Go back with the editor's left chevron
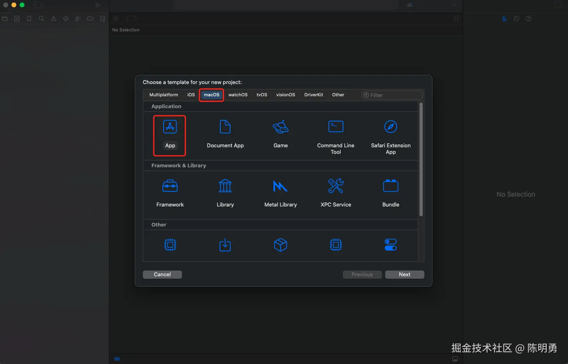This screenshot has height=364, width=568. pyautogui.click(x=127, y=19)
